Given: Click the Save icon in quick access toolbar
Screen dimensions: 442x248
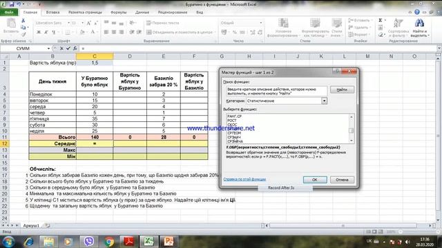Looking at the screenshot, I should tap(12, 4).
